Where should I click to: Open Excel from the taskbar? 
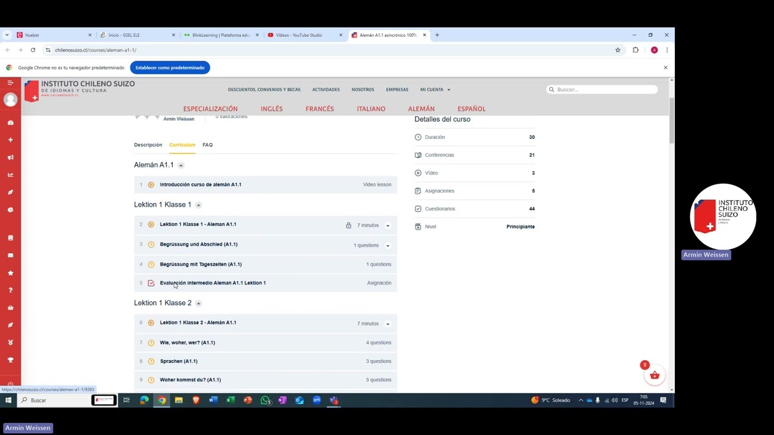(230, 400)
